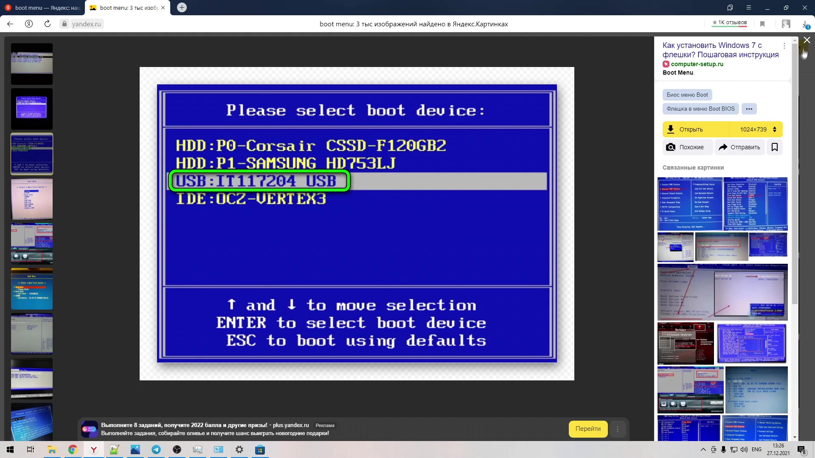This screenshot has width=815, height=458.
Task: Expand image size selector 1024×739
Action: [758, 129]
